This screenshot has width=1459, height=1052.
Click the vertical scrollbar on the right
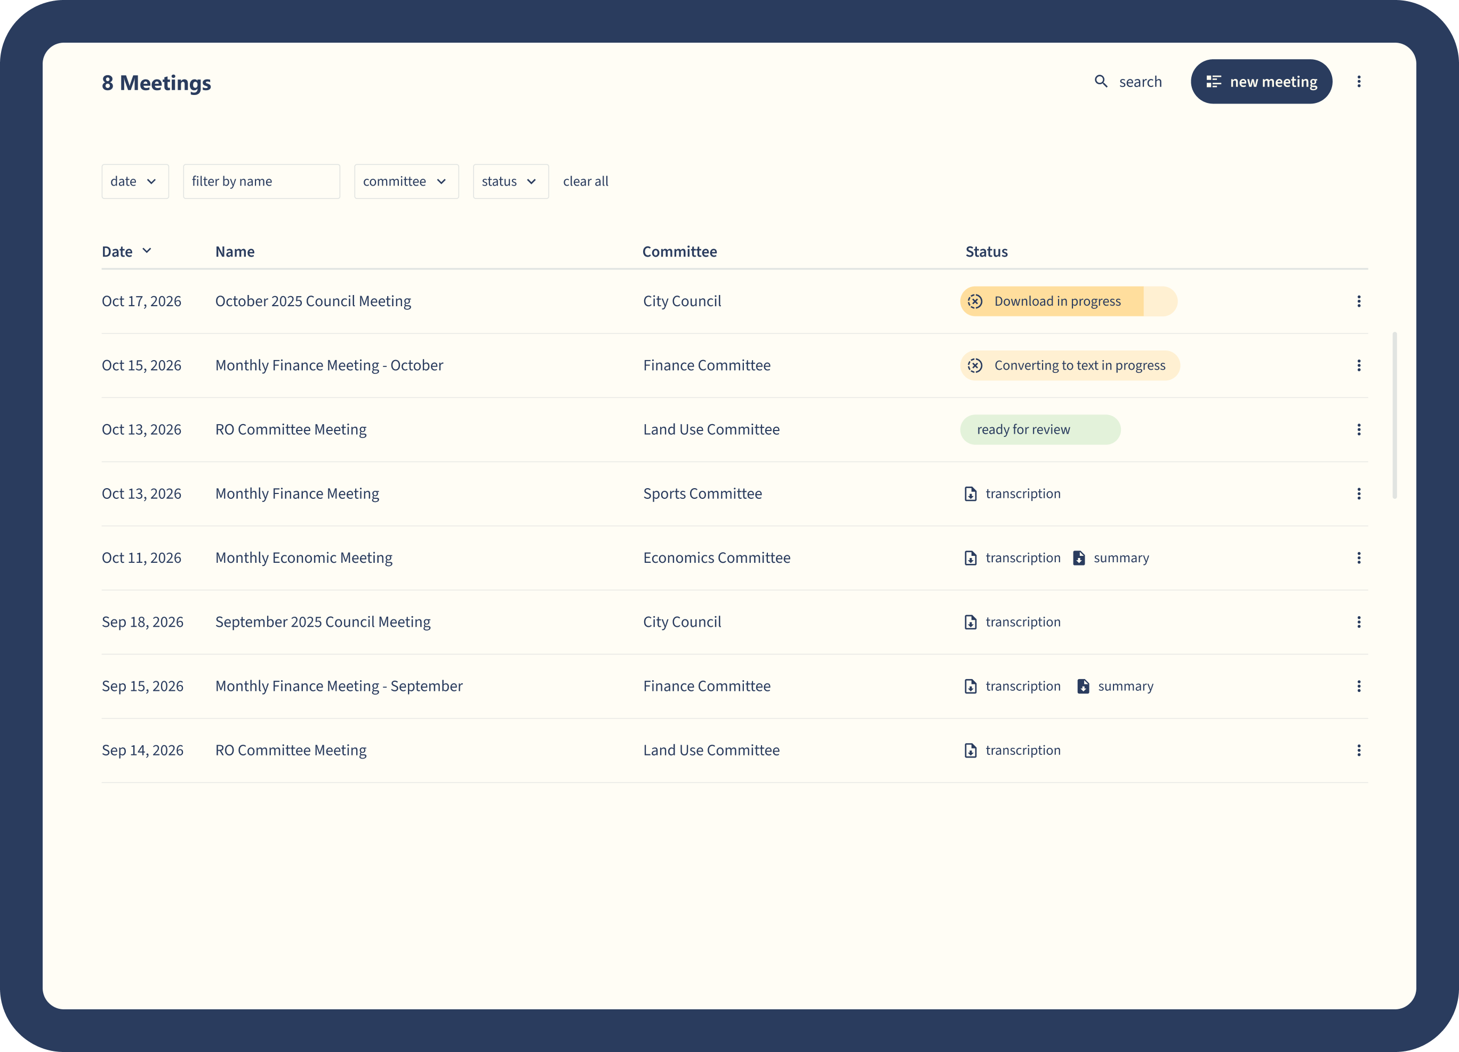[1394, 415]
